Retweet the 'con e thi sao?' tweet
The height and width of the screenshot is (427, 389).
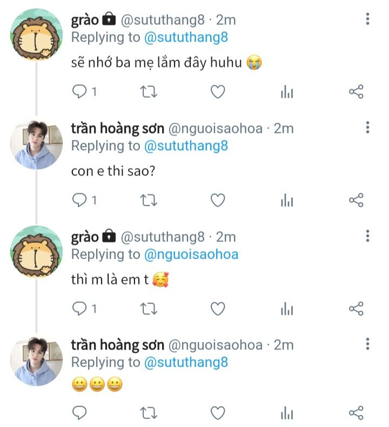pyautogui.click(x=149, y=201)
